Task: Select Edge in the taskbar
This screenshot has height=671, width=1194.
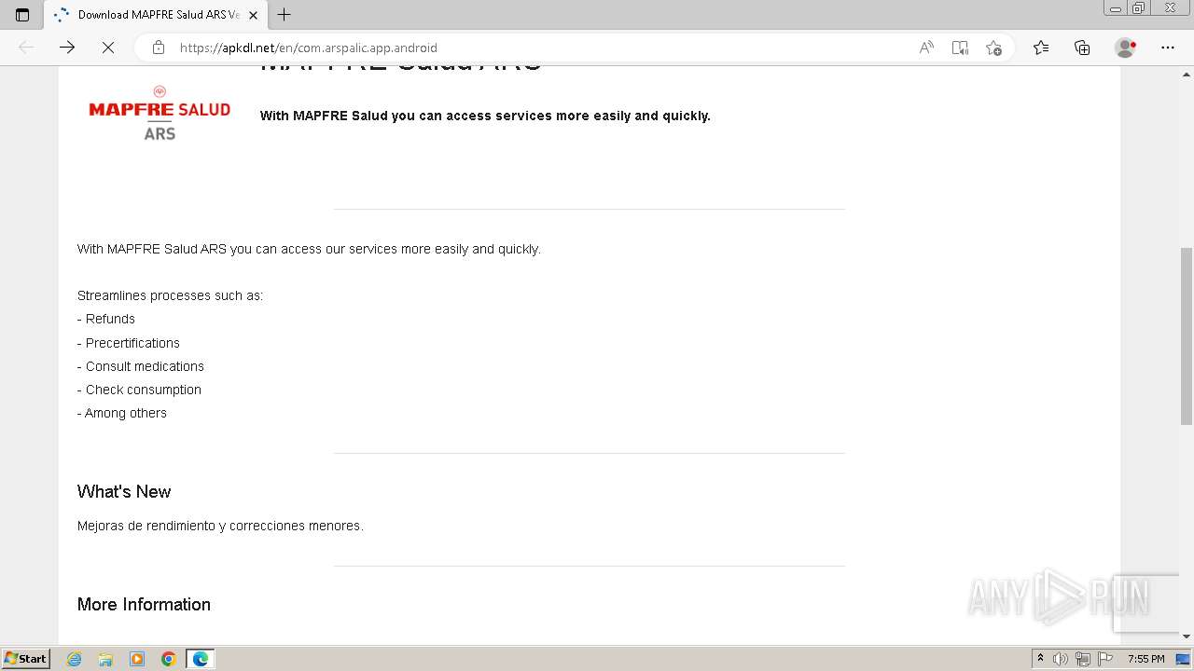Action: click(x=201, y=659)
